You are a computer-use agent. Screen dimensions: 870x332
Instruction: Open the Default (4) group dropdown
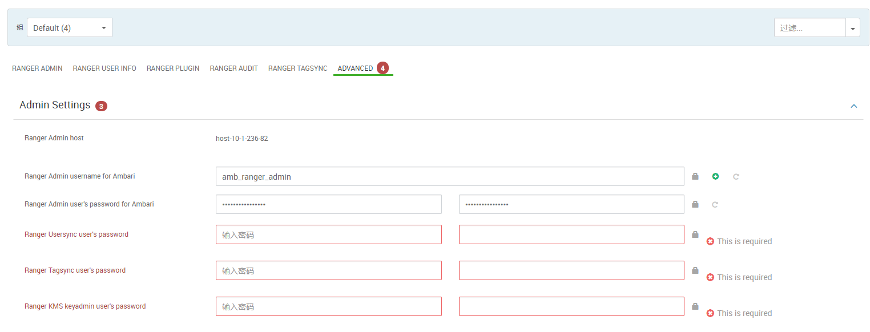70,27
